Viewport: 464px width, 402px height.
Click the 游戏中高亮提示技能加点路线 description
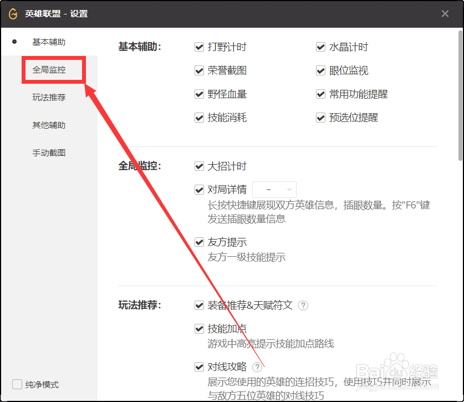point(271,344)
